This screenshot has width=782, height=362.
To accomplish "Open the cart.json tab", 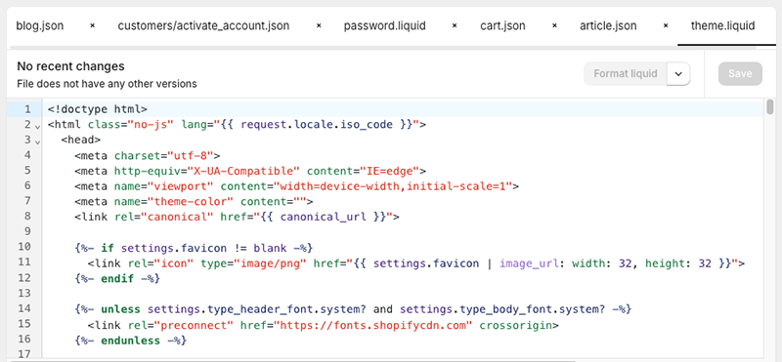I will coord(502,26).
